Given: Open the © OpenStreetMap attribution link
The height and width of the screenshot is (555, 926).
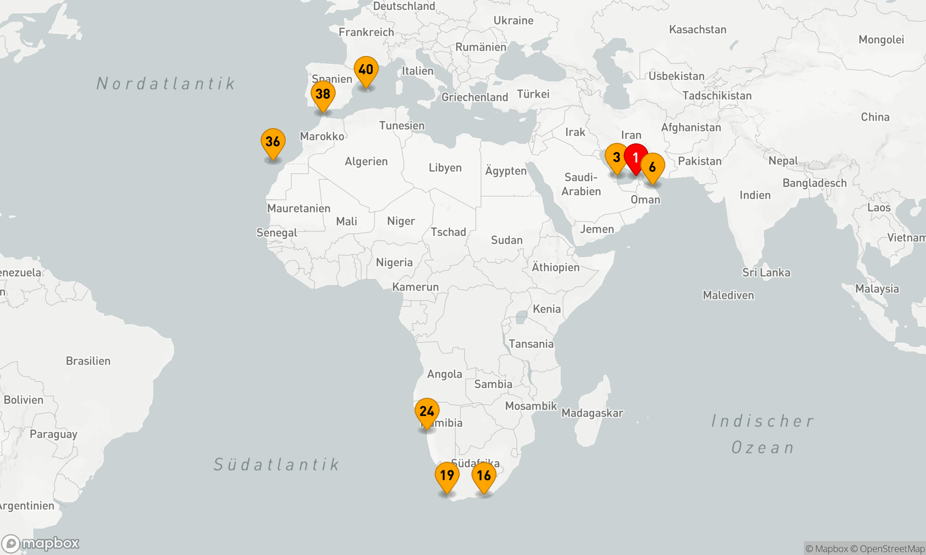Looking at the screenshot, I should [887, 549].
